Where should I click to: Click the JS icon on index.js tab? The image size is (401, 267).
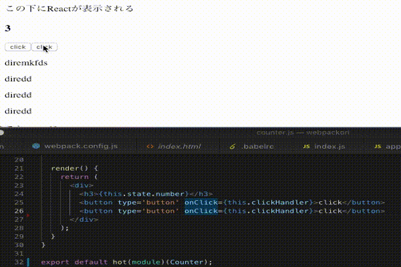(306, 146)
